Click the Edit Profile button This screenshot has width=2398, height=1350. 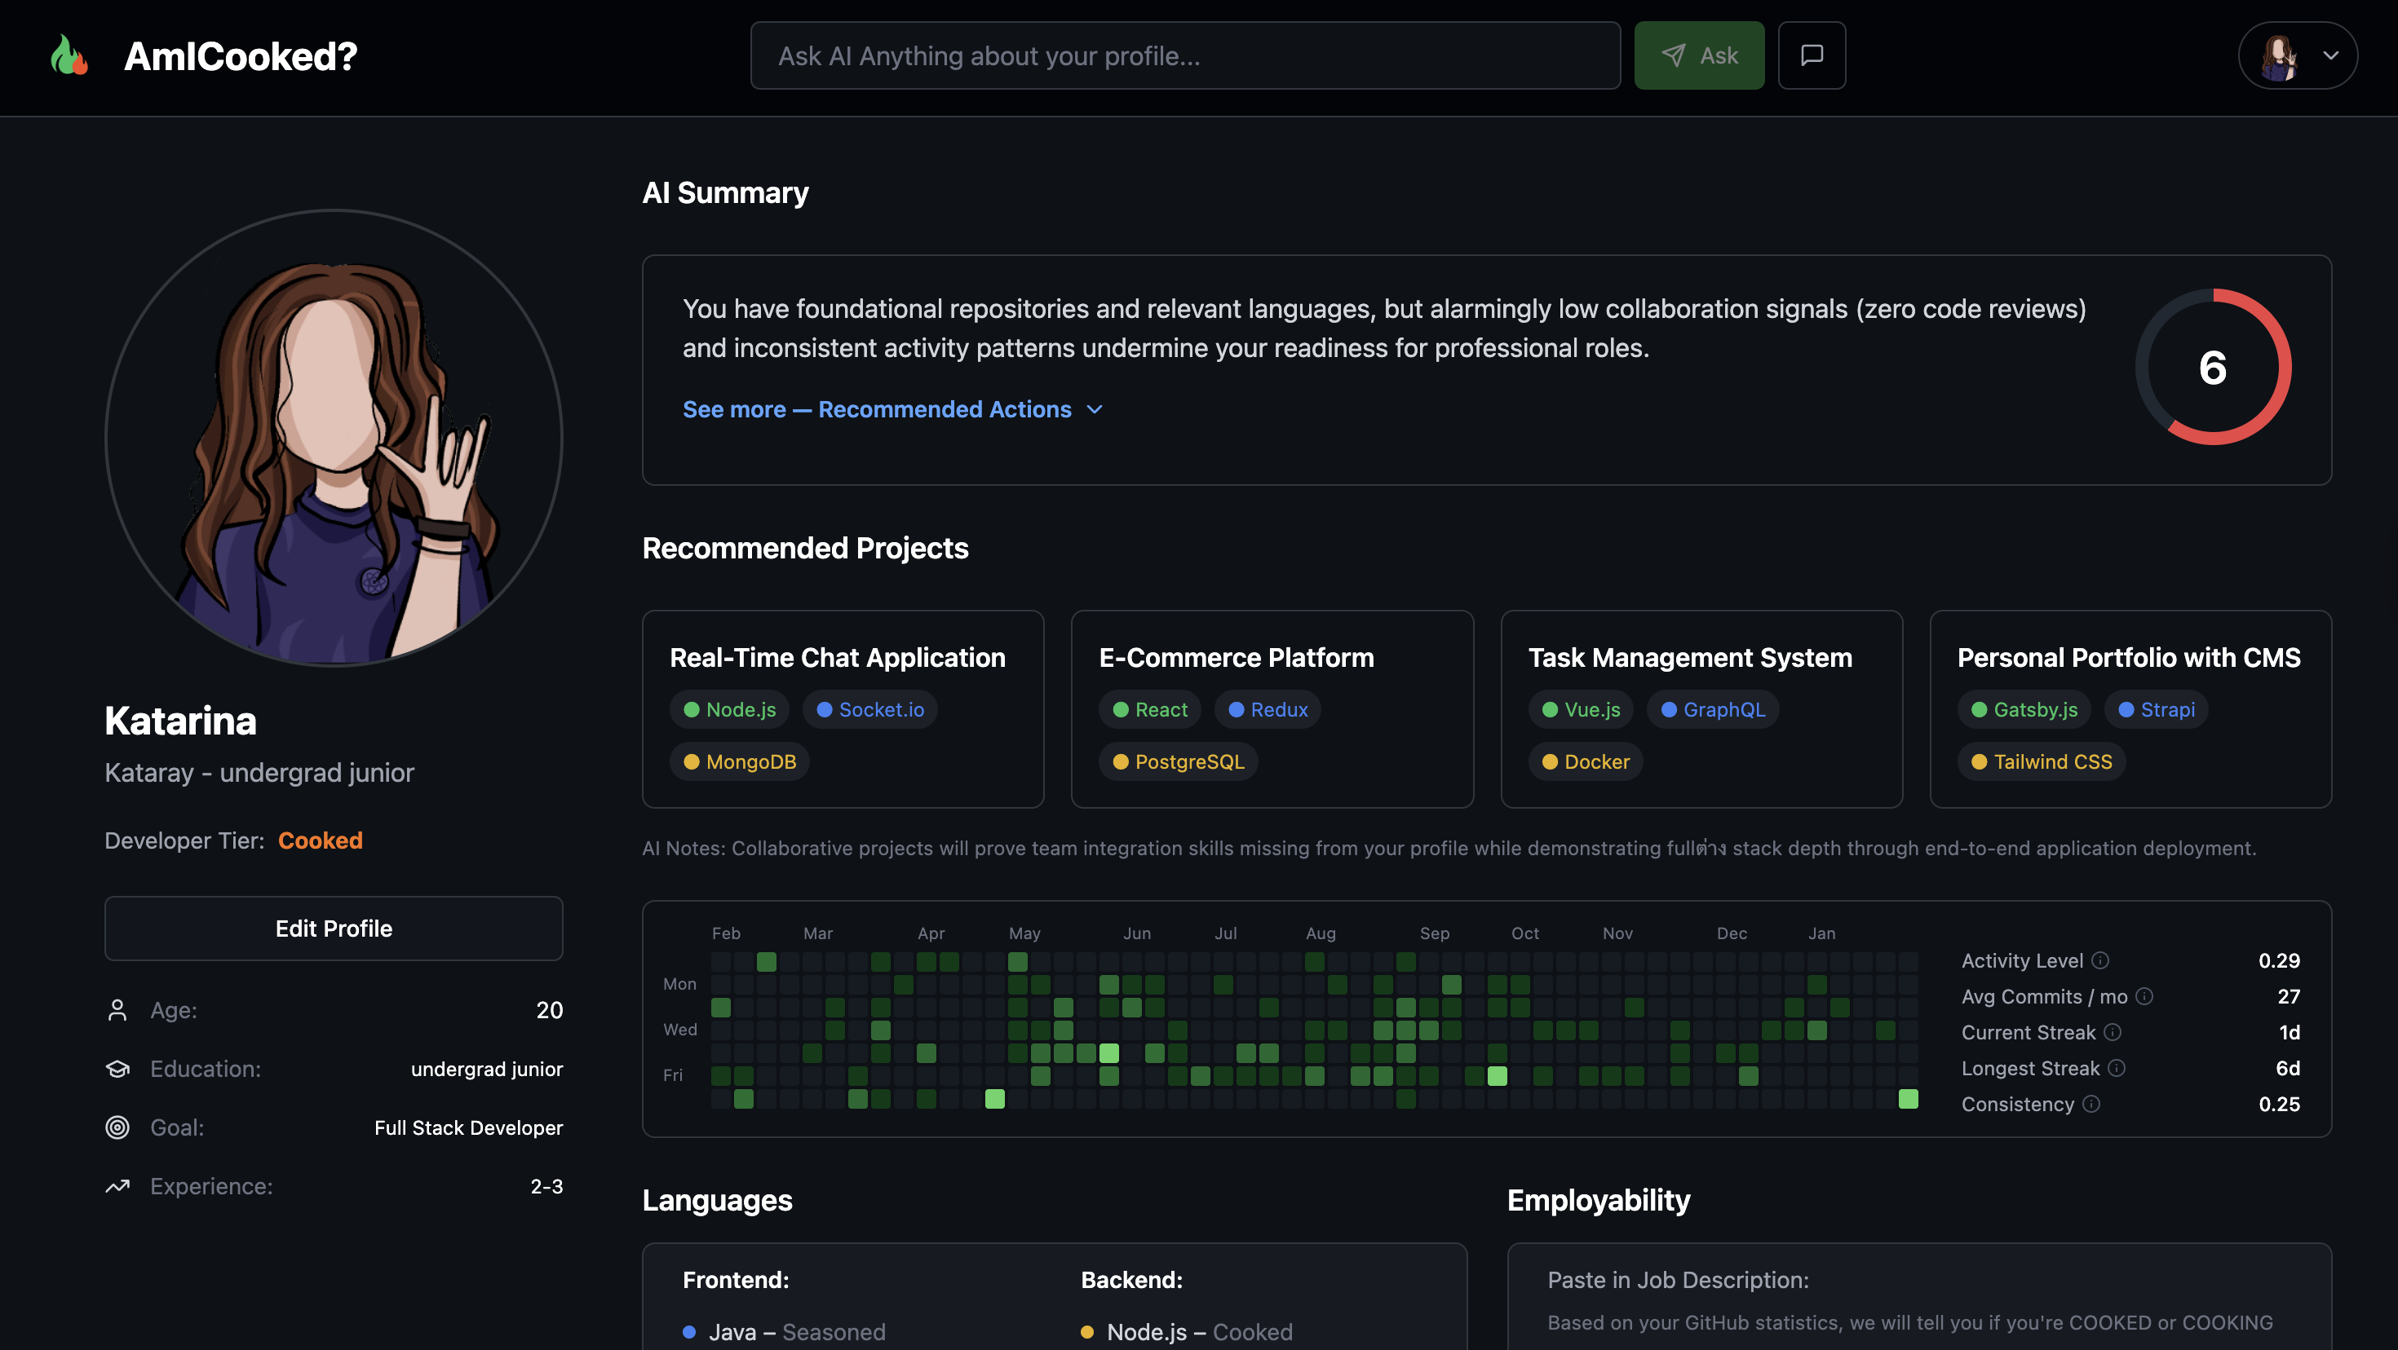coord(334,928)
